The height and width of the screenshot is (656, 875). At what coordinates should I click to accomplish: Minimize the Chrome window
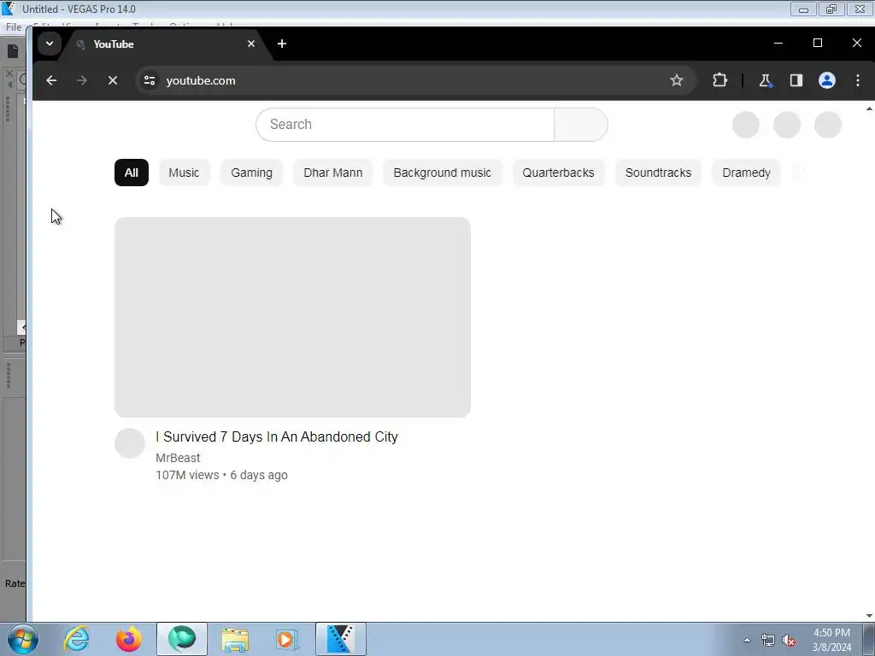point(778,43)
